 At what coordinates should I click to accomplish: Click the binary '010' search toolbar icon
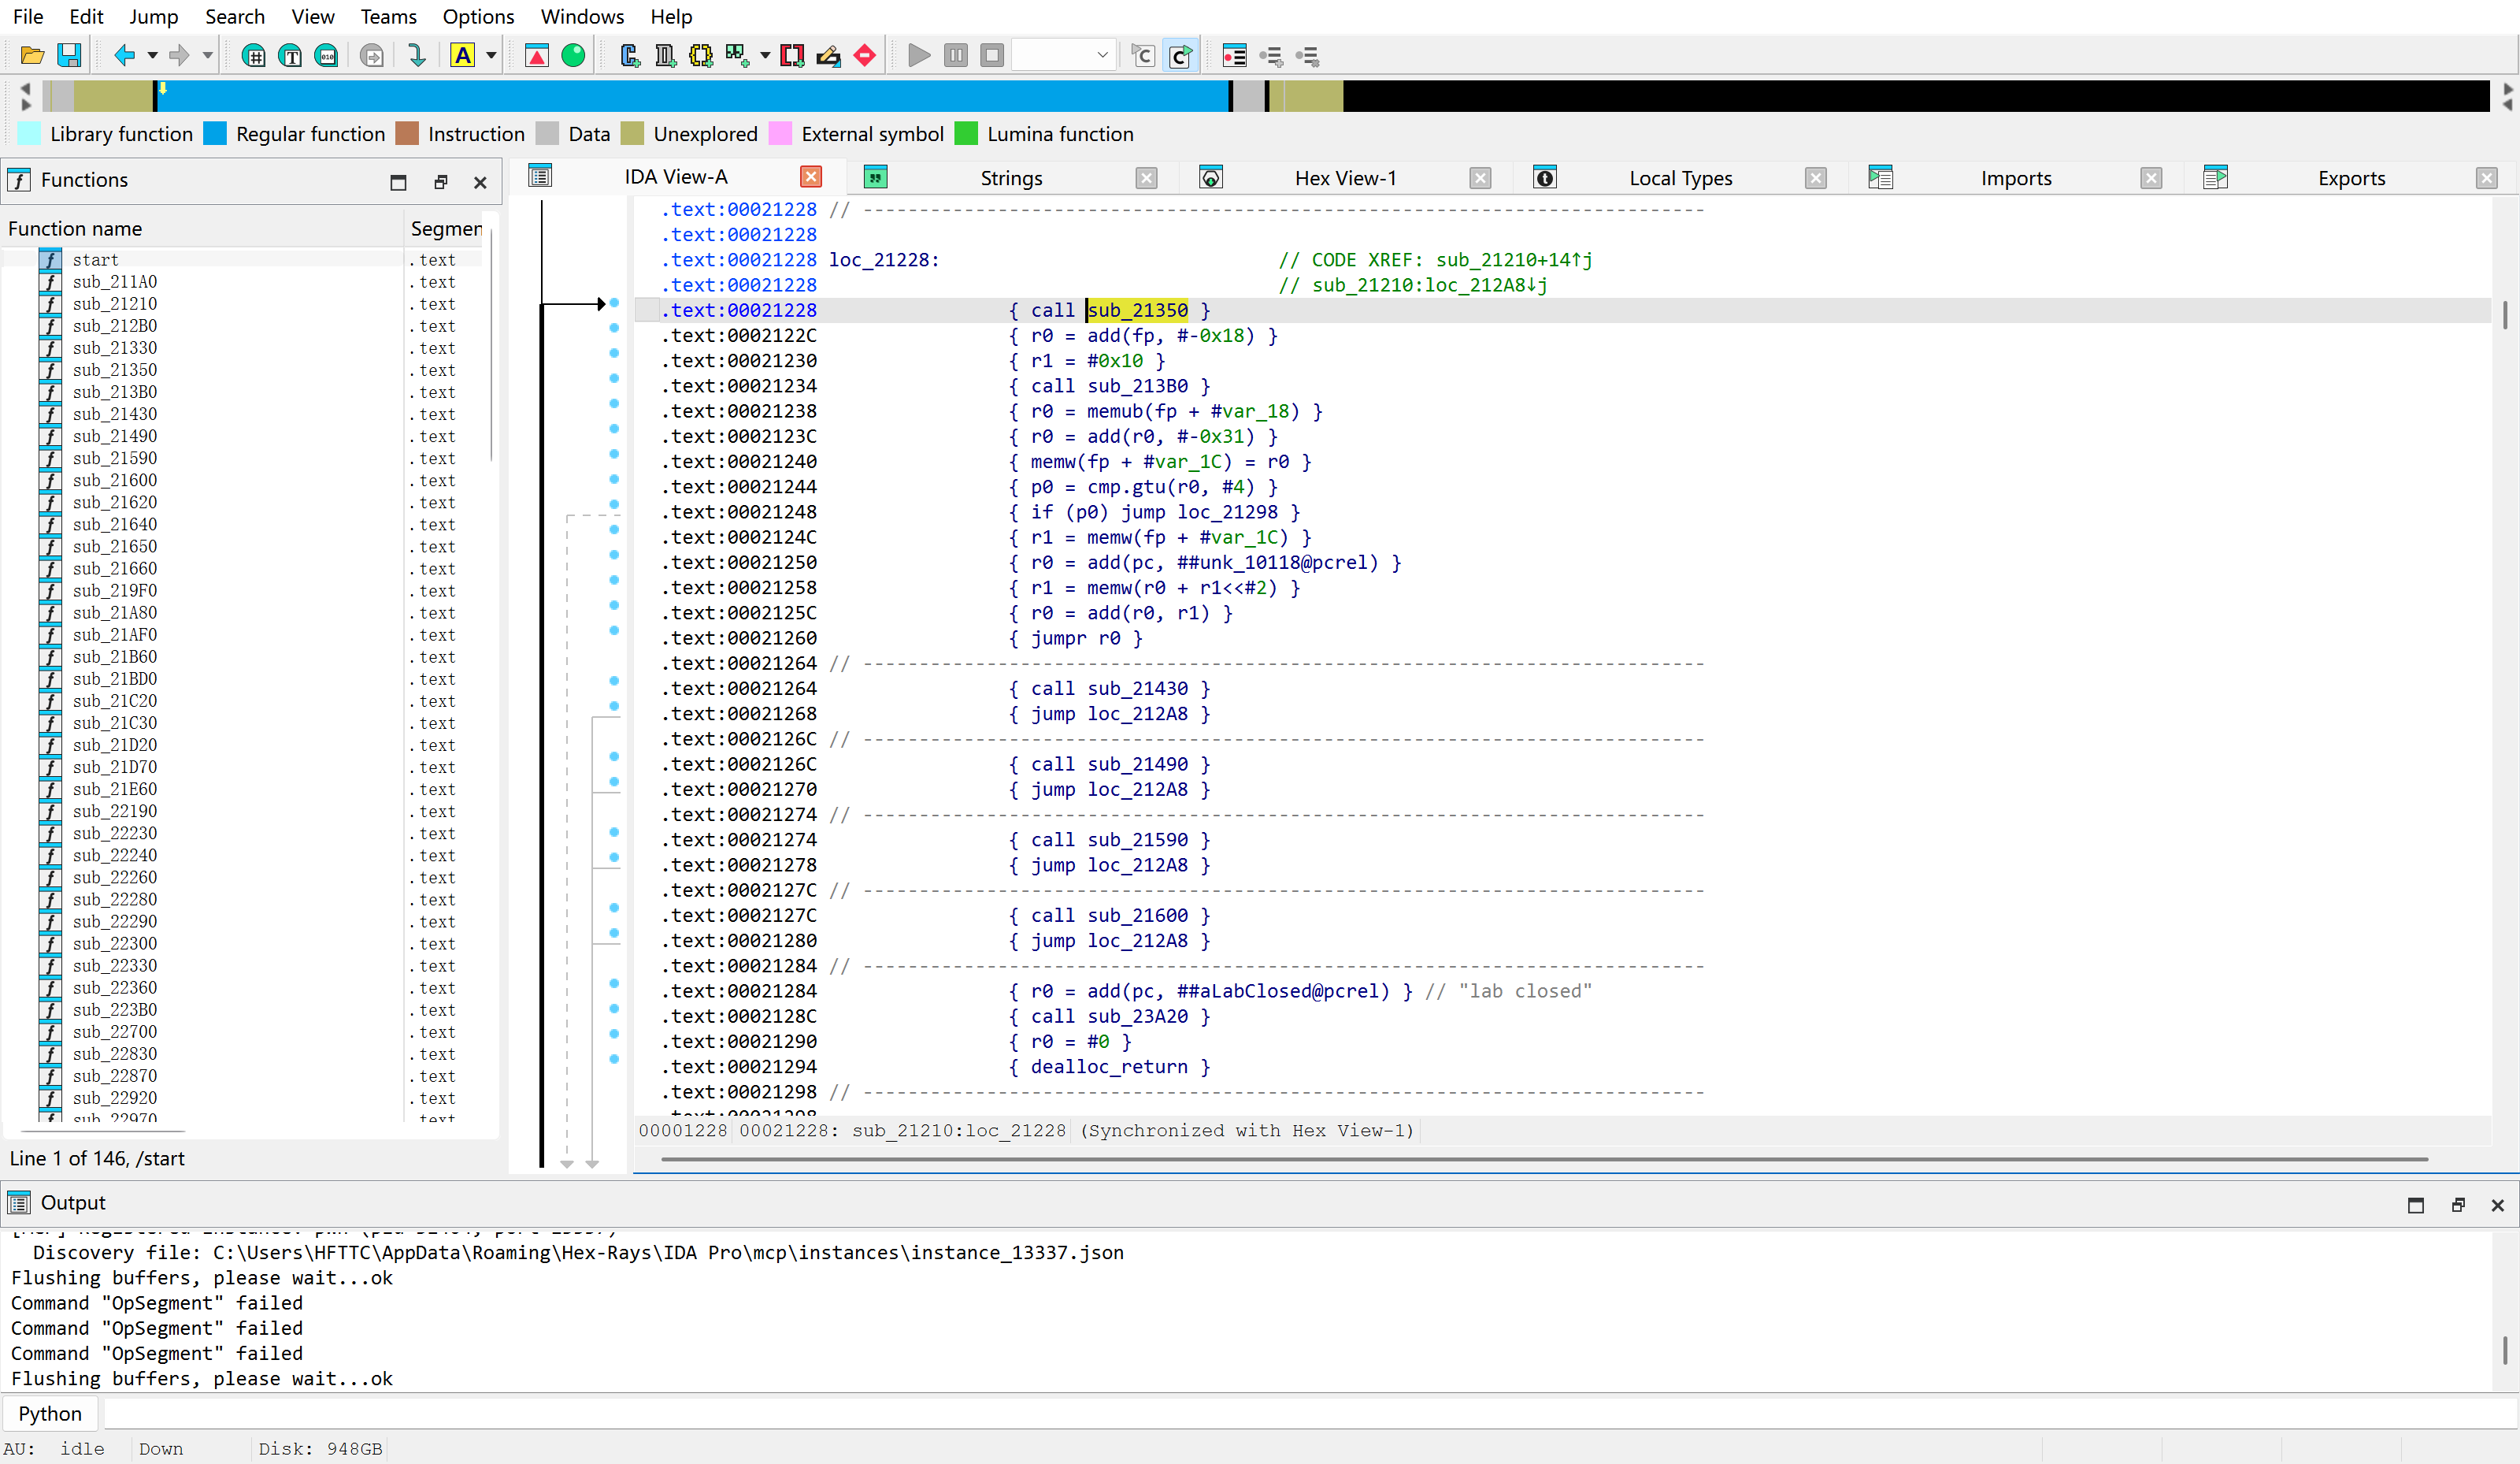pyautogui.click(x=326, y=56)
